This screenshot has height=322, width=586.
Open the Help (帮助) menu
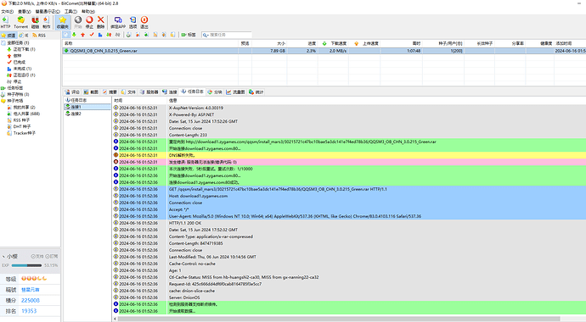88,12
